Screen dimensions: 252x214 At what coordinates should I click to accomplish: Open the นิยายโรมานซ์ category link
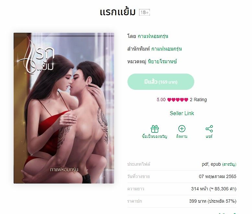(162, 61)
